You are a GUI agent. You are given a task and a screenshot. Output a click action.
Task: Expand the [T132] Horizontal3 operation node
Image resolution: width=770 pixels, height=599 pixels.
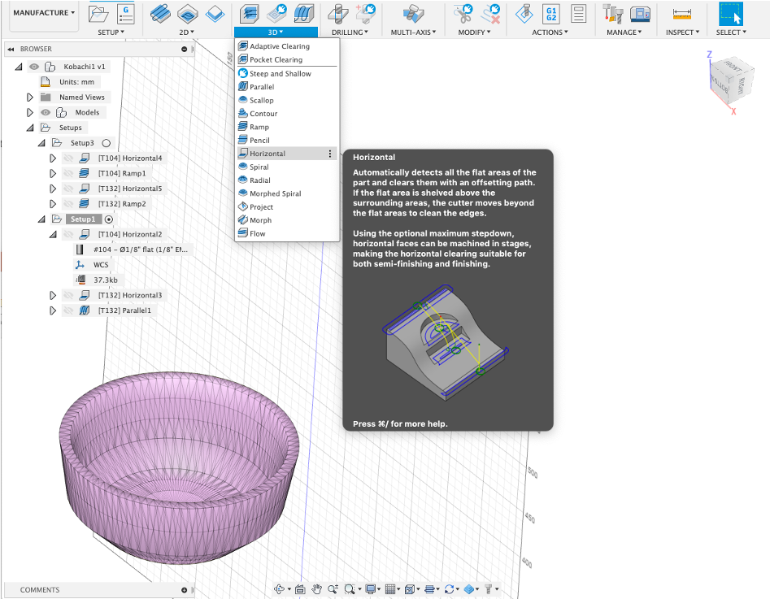tap(53, 295)
